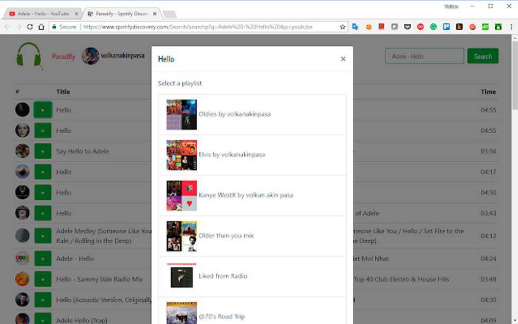
Task: Click the orange-red circle extension icon
Action: coord(473,27)
